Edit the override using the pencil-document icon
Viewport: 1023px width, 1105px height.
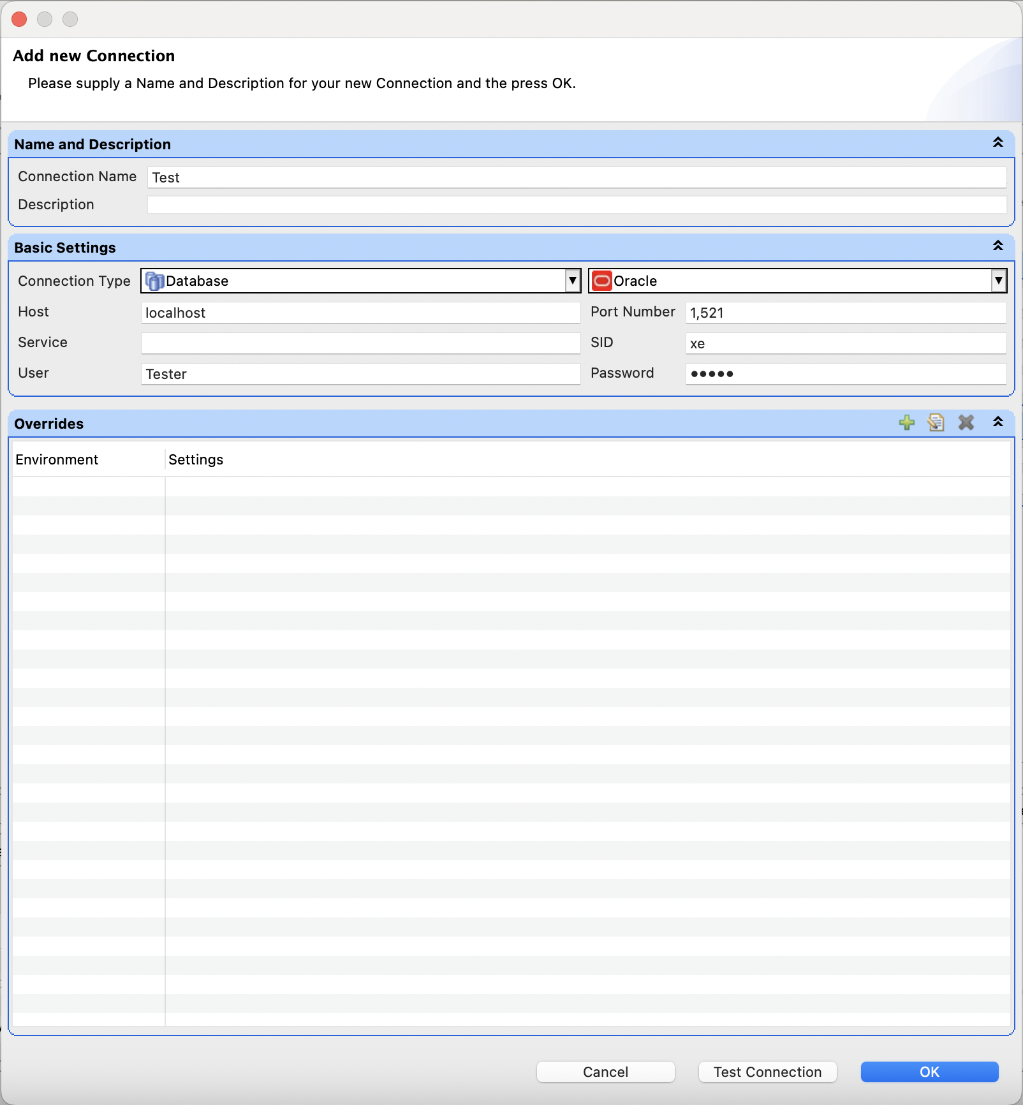[936, 423]
